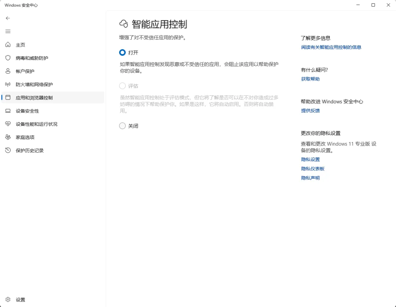Open the 隐私声明 link

[311, 178]
